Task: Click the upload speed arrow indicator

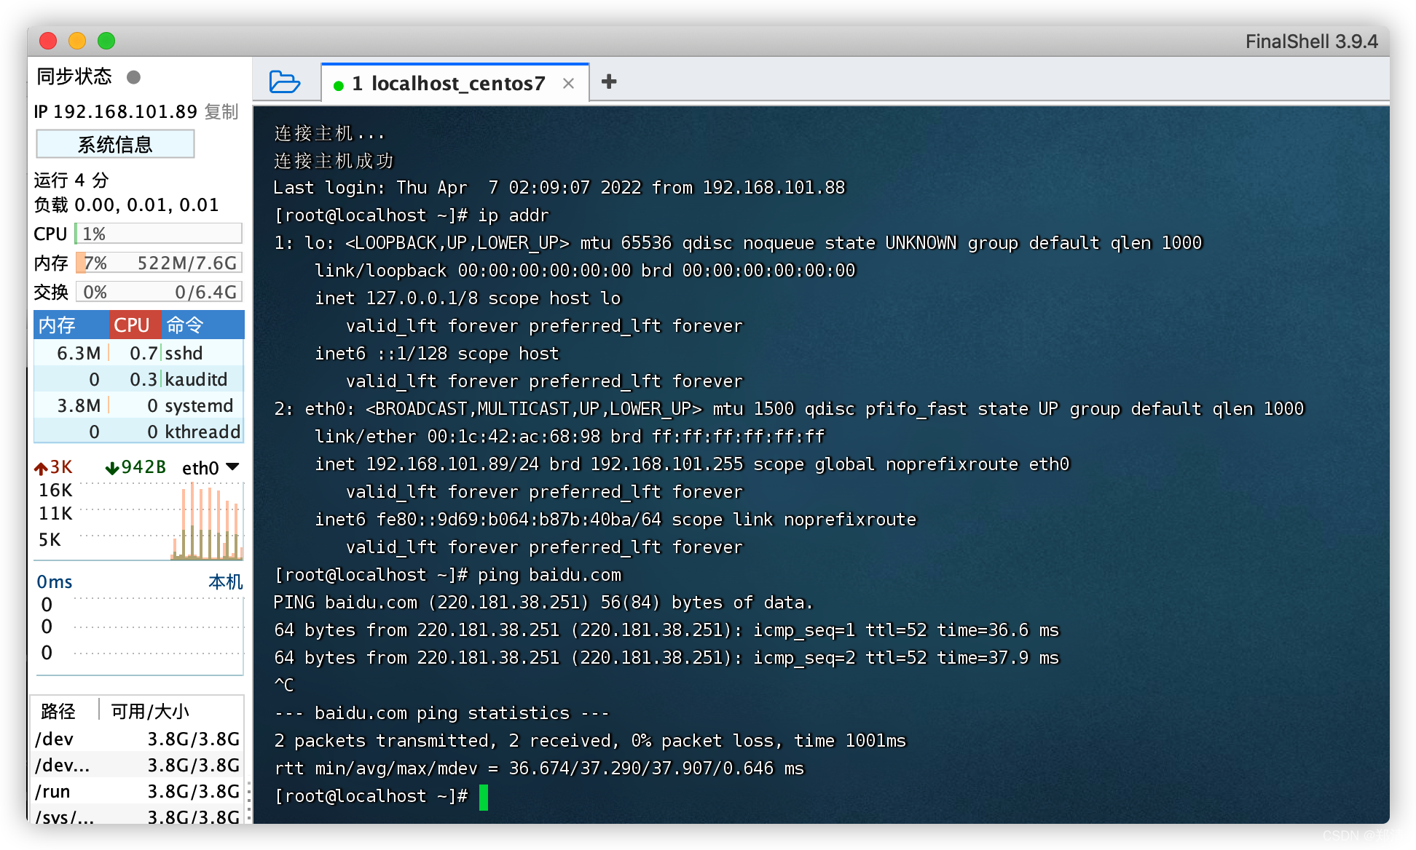Action: point(42,468)
